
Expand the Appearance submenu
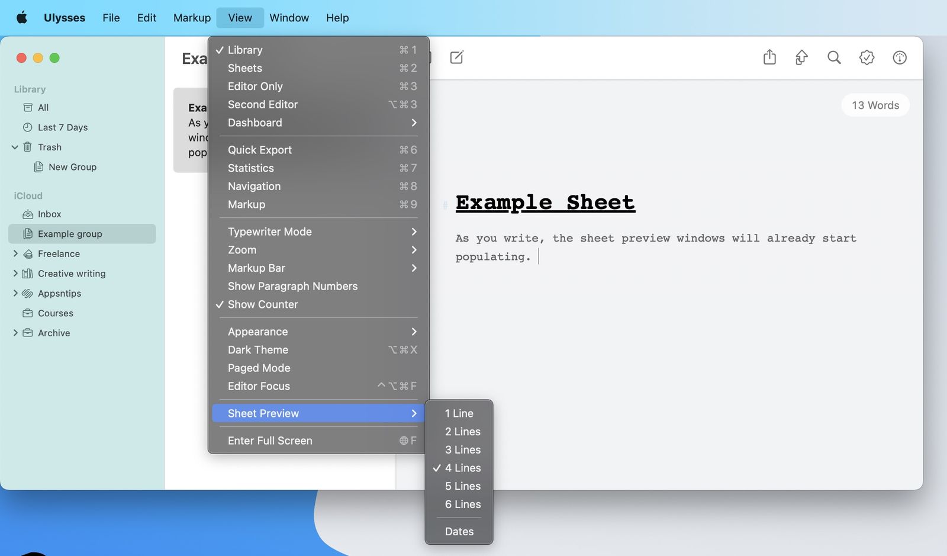[x=257, y=332]
